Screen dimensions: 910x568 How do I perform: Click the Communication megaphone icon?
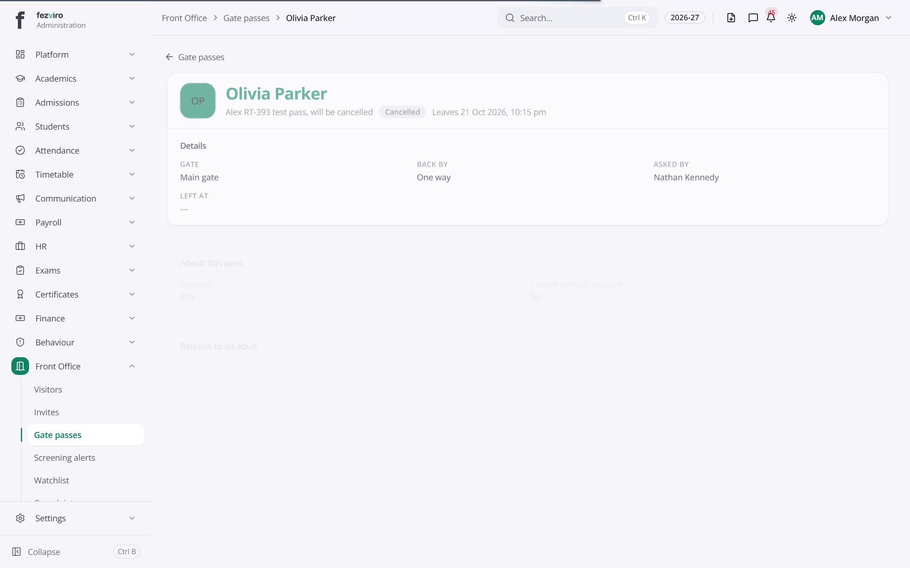pos(20,198)
